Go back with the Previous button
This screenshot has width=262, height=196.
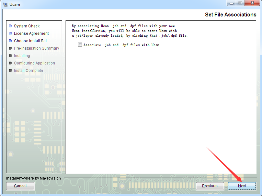click(x=210, y=186)
